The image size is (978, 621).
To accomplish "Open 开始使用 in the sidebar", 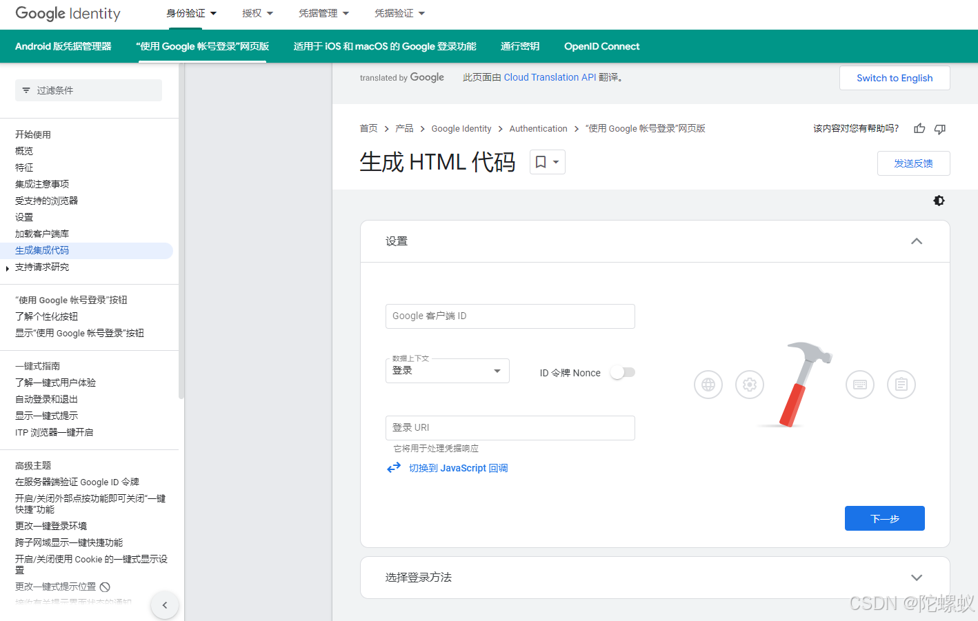I will point(33,134).
